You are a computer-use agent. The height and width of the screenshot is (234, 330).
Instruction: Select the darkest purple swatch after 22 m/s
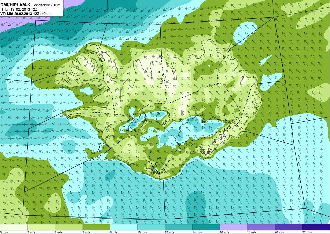click(x=316, y=227)
